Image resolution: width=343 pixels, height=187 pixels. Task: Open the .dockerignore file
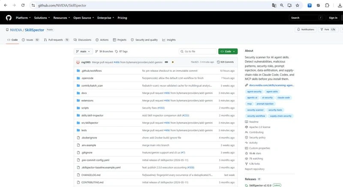point(89,138)
